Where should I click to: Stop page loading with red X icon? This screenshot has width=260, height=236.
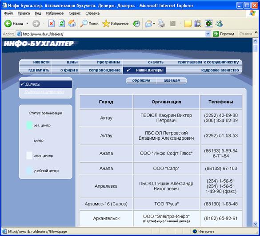[x=52, y=24]
